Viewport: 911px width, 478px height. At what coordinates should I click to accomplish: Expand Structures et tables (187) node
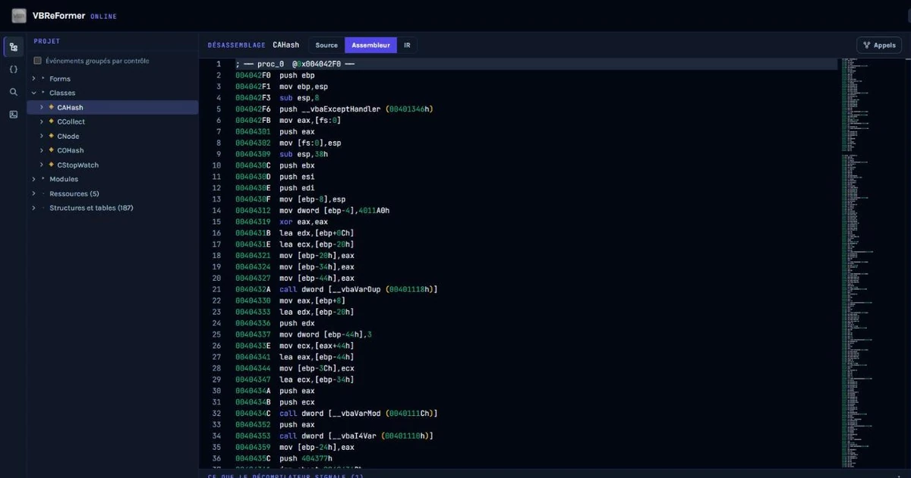coord(33,208)
